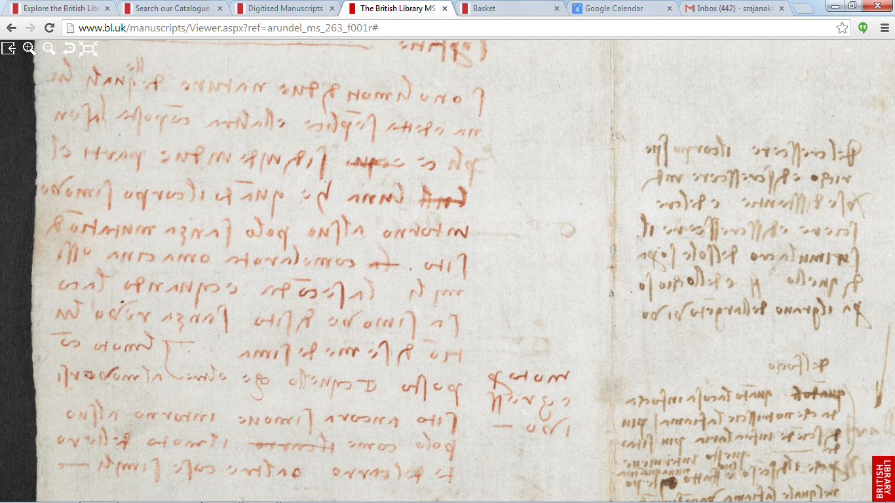Toggle full-screen view of the manuscript
Viewport: 895px width, 503px height.
coord(88,48)
